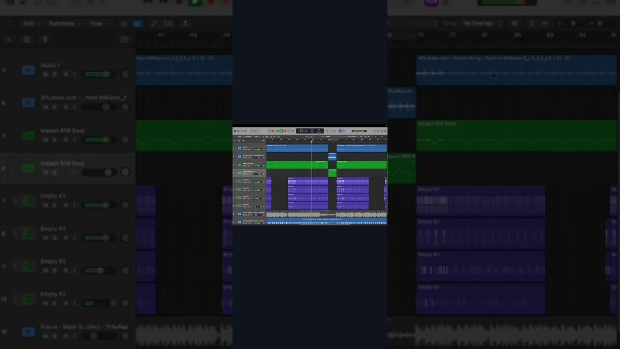Image resolution: width=620 pixels, height=349 pixels.
Task: Select the VERY CLEANER...apella Academy track
Action: coord(249,222)
